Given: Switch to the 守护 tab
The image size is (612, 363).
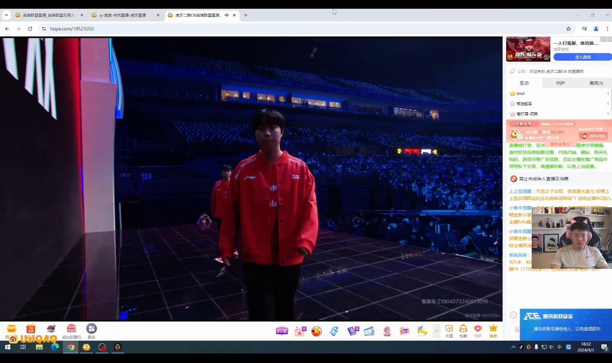Looking at the screenshot, I should [560, 83].
